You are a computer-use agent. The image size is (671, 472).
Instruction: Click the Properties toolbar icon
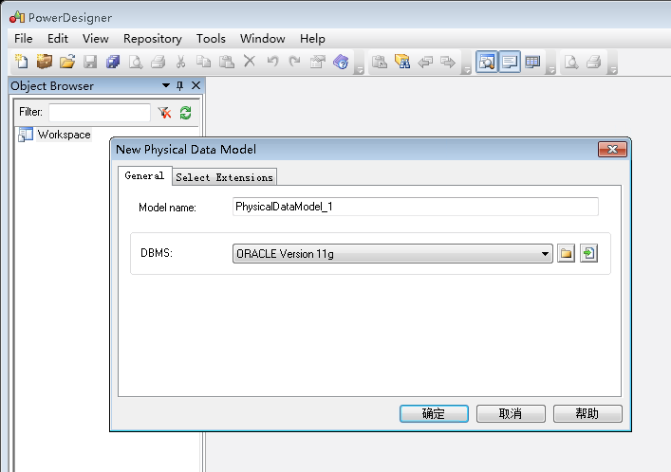[x=318, y=62]
